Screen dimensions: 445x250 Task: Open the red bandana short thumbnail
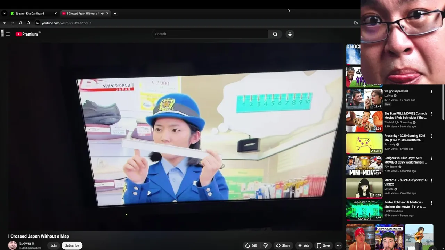360,237
